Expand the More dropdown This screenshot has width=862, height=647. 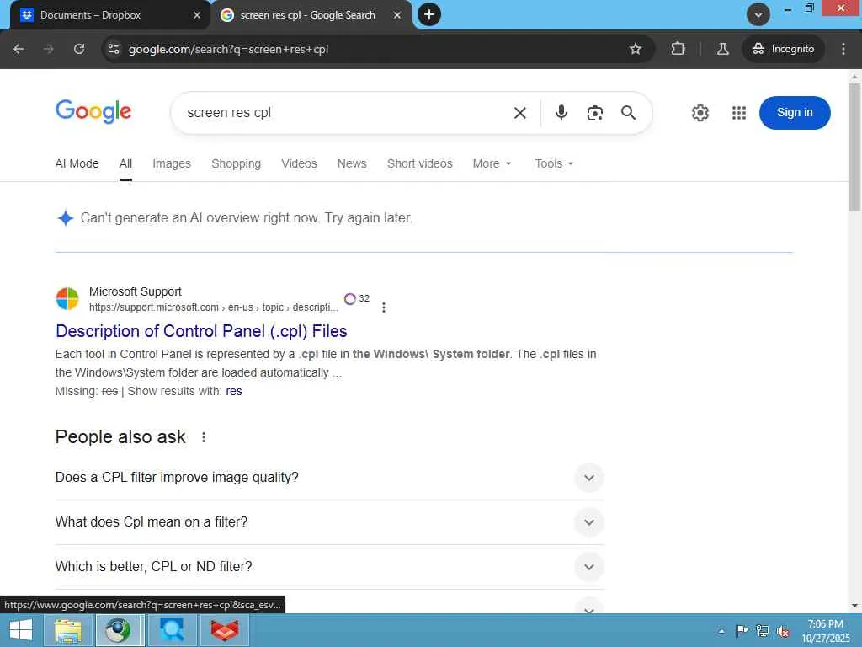pyautogui.click(x=492, y=163)
